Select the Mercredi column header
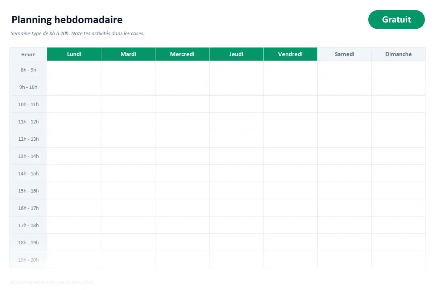435x290 pixels. click(x=182, y=54)
